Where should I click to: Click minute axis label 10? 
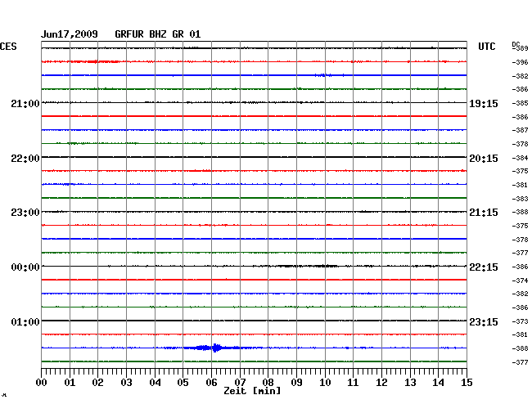[325, 383]
